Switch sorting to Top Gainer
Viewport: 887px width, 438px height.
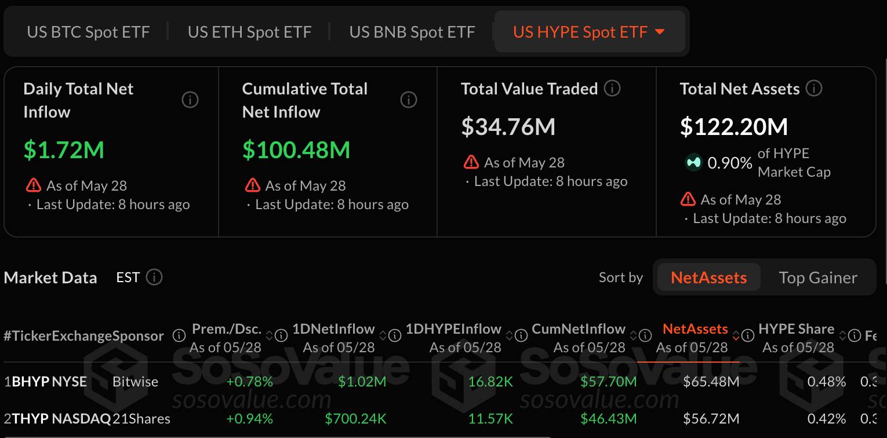pyautogui.click(x=817, y=278)
